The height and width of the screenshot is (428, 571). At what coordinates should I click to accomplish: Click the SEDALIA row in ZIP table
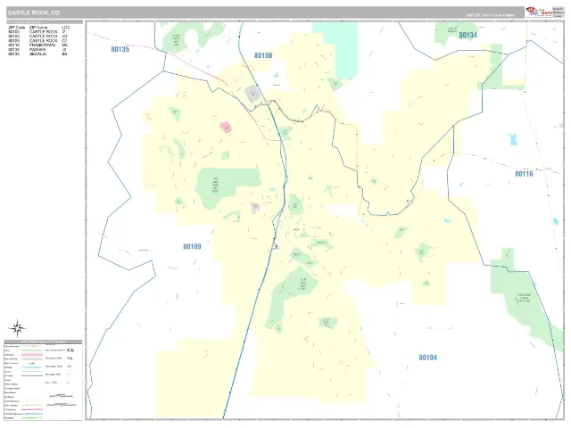37,53
